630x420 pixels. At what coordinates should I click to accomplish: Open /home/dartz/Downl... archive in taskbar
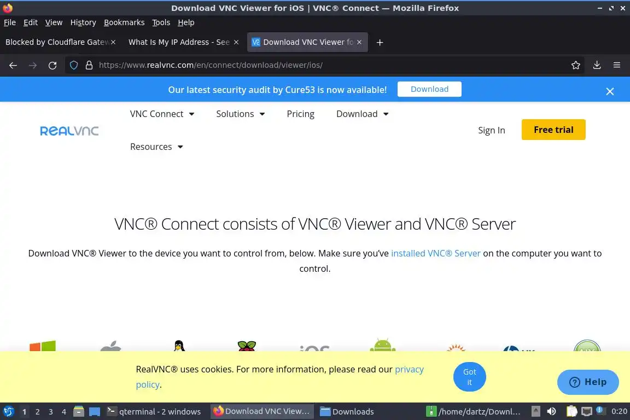(x=474, y=412)
